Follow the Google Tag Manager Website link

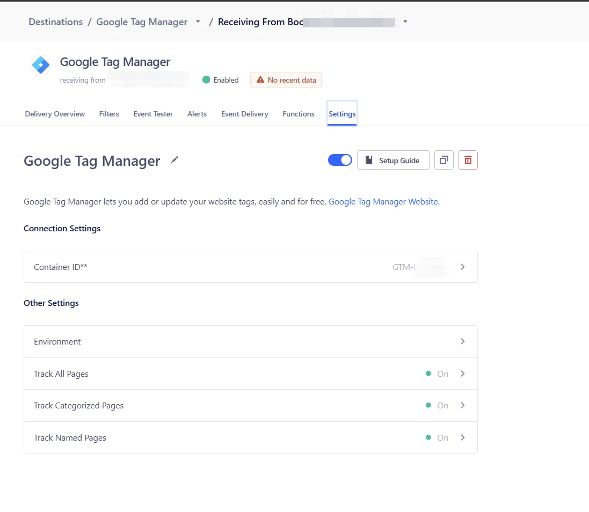[x=383, y=202]
